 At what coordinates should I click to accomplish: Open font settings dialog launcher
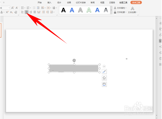point(19,15)
